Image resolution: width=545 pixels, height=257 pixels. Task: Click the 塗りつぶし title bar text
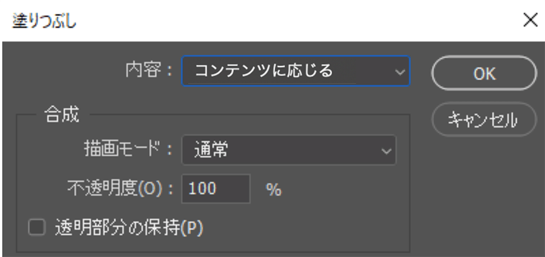click(x=44, y=22)
